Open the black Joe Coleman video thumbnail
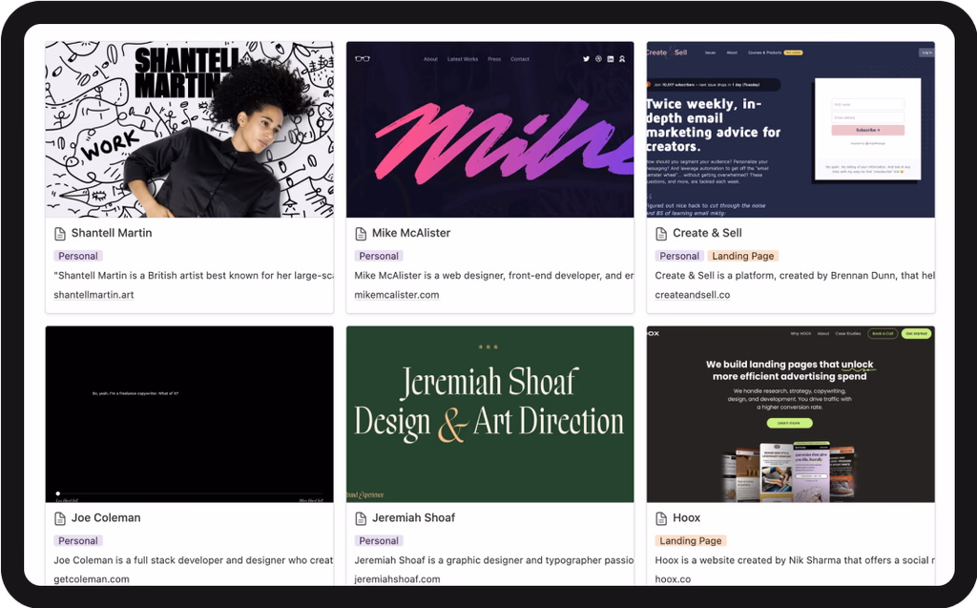 pyautogui.click(x=189, y=413)
